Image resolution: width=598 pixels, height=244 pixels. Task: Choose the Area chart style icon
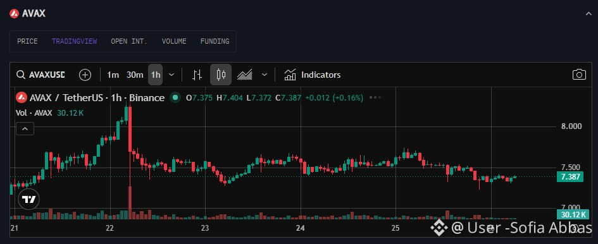244,75
